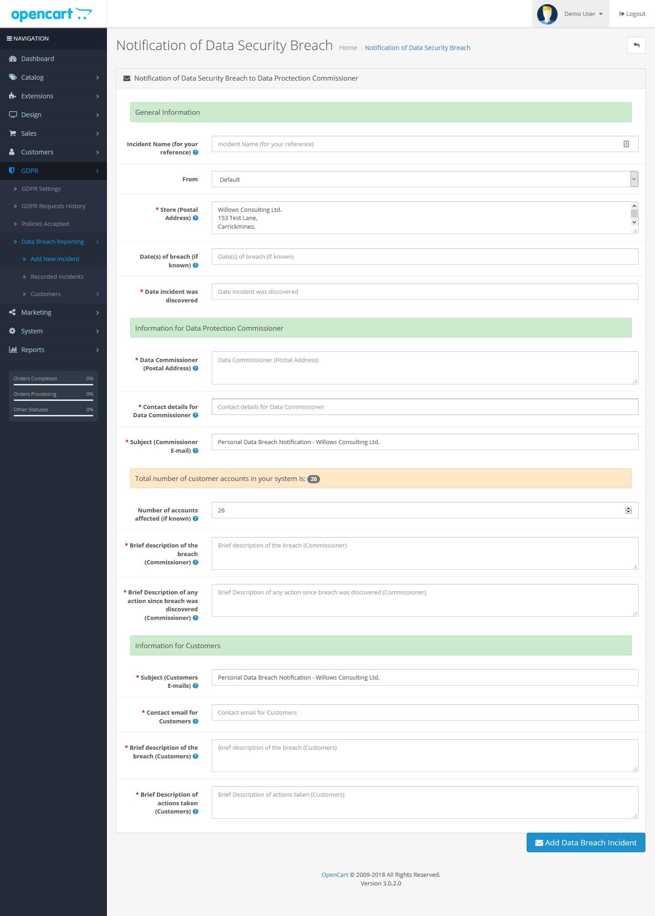This screenshot has height=916, width=655.
Task: Click autofill icon inside Incident Name field
Action: [x=626, y=144]
